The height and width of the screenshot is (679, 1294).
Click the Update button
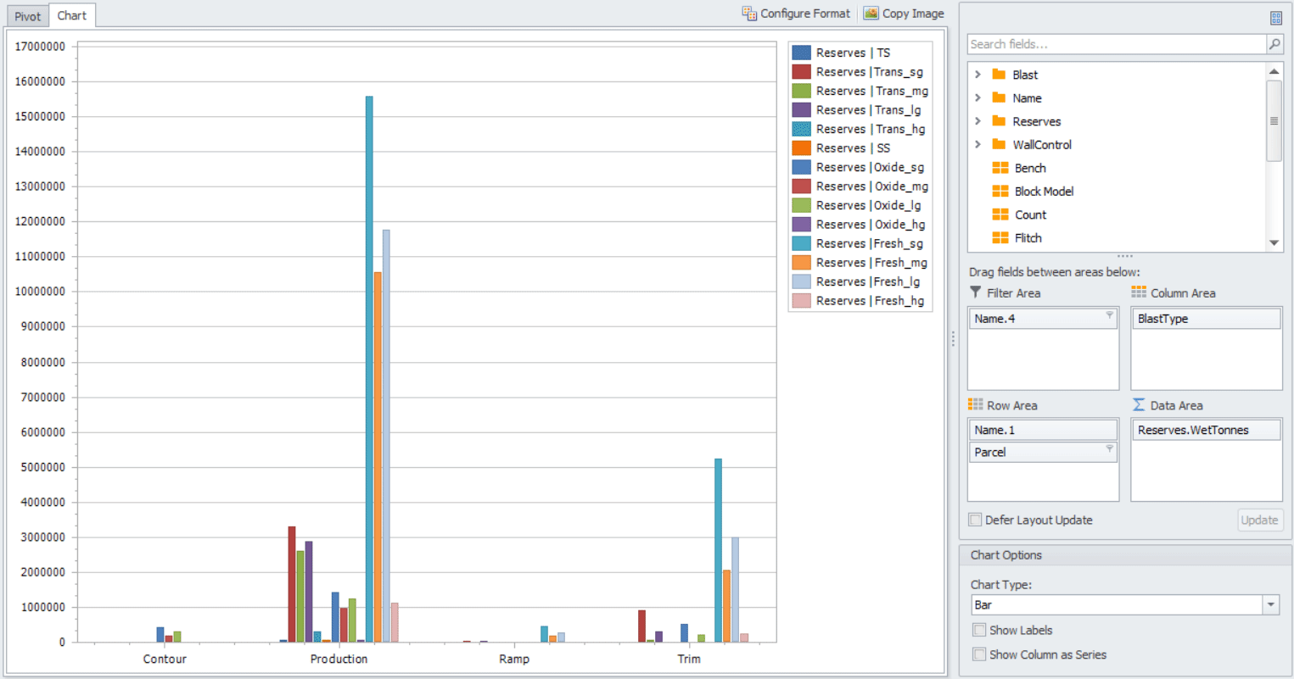(1258, 520)
